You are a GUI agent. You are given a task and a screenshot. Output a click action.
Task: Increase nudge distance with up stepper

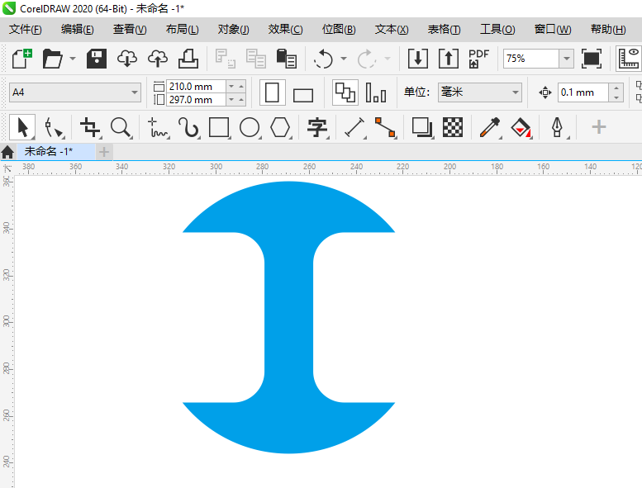point(616,88)
